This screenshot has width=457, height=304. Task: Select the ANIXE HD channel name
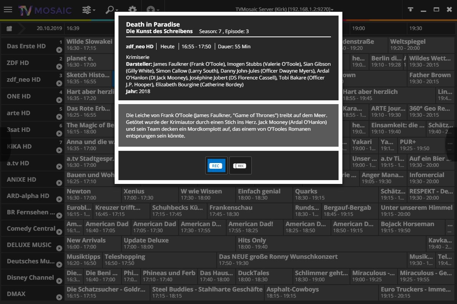22,179
